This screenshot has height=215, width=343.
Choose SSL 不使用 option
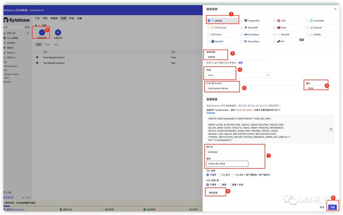click(211, 175)
